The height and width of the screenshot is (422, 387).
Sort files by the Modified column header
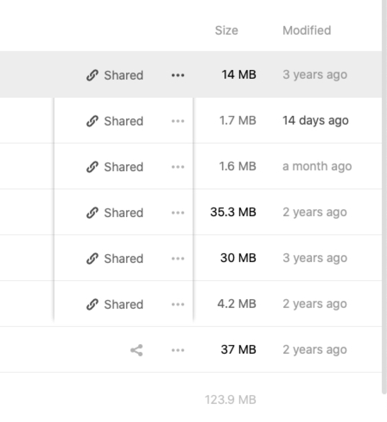coord(307,30)
